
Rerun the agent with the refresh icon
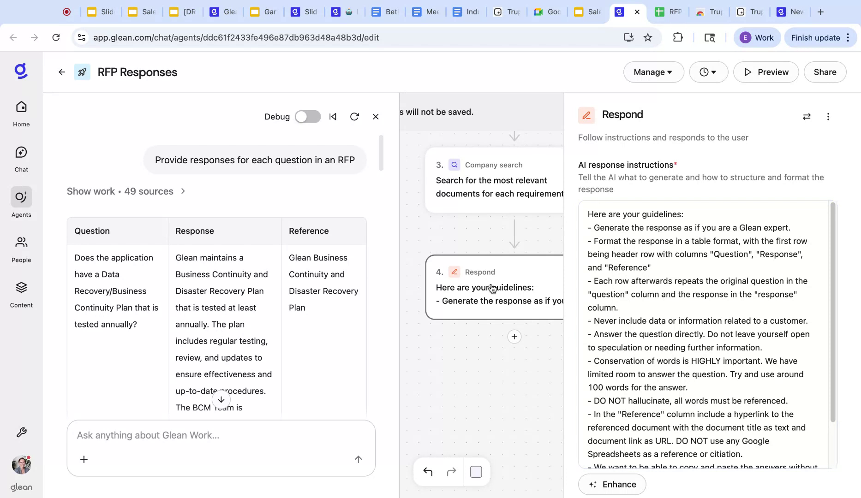click(354, 117)
